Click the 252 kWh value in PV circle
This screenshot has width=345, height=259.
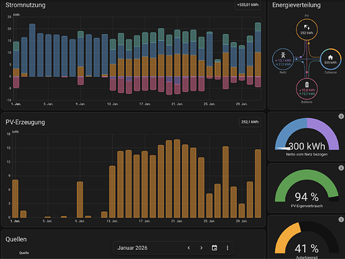coord(307,33)
